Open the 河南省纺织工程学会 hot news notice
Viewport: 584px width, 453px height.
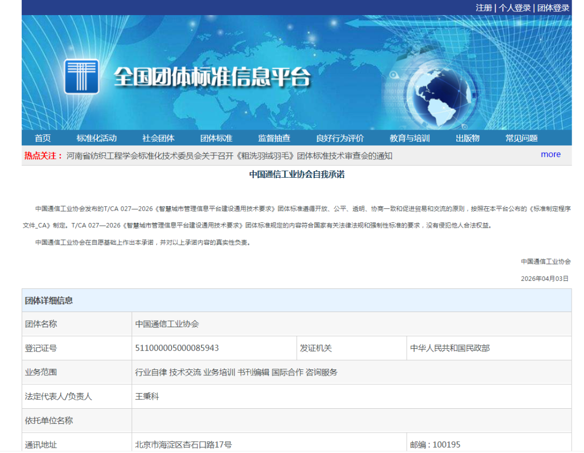[x=229, y=156]
